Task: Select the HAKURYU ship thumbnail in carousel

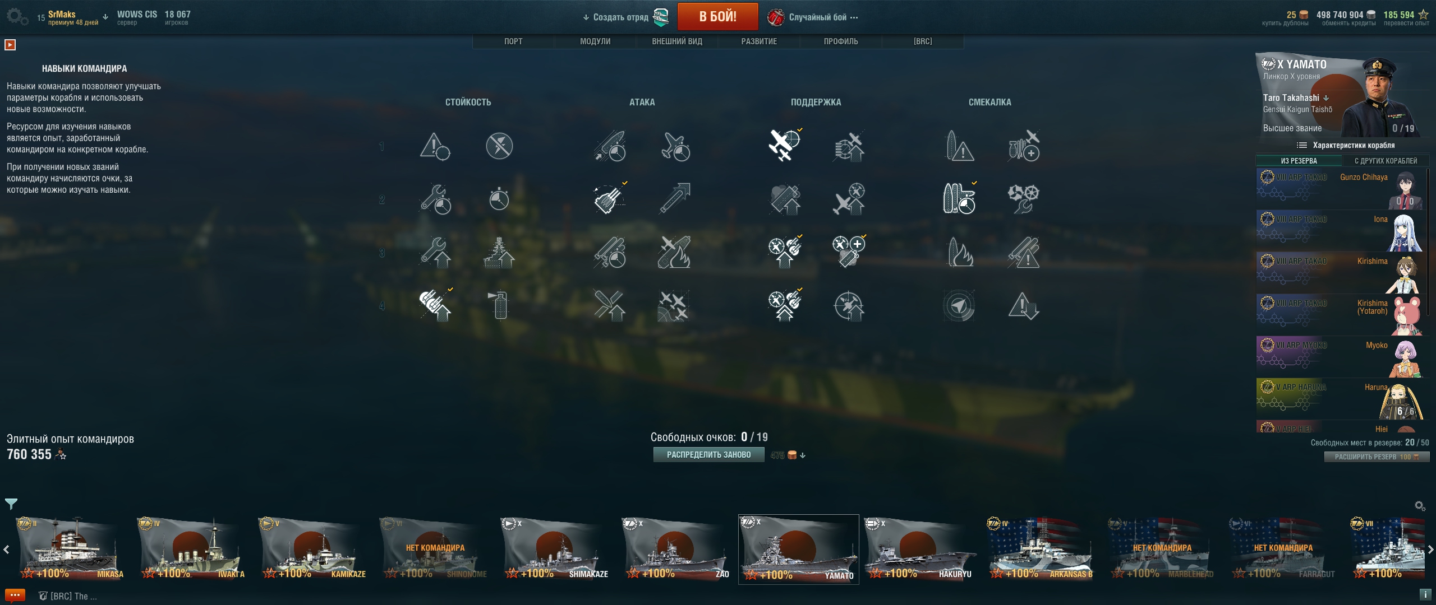Action: tap(920, 549)
